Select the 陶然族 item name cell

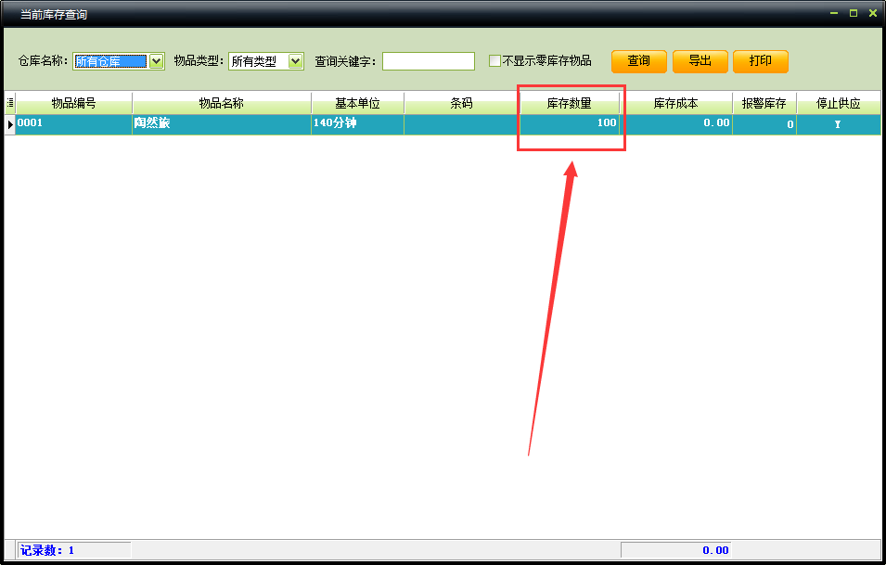[x=222, y=124]
